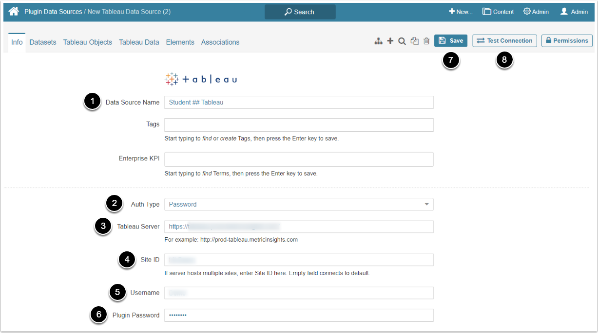Open the hierarchy tree icon in the toolbar

point(378,41)
